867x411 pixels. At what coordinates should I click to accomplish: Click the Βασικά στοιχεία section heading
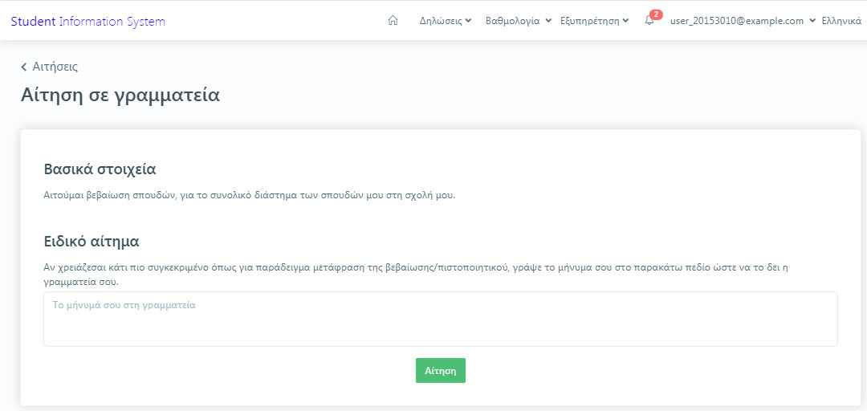100,169
